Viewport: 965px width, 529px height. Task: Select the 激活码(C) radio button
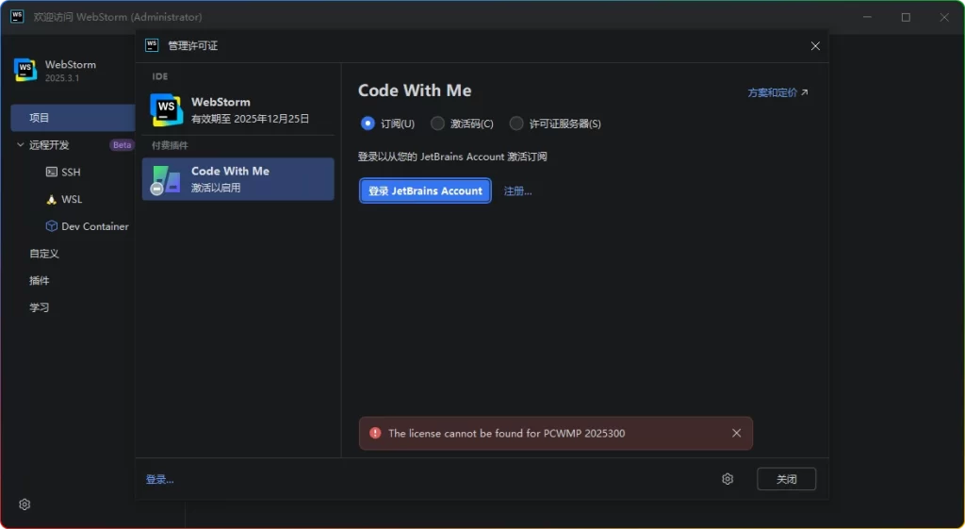437,124
